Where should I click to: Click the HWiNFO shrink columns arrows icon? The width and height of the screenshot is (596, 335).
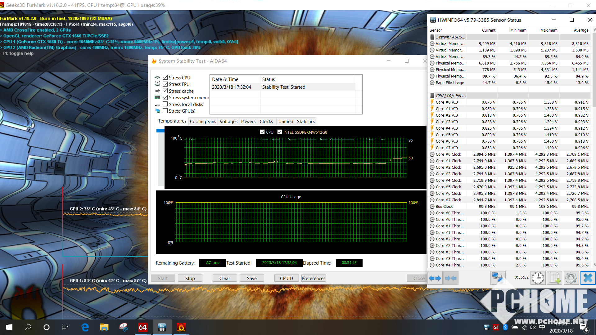451,278
